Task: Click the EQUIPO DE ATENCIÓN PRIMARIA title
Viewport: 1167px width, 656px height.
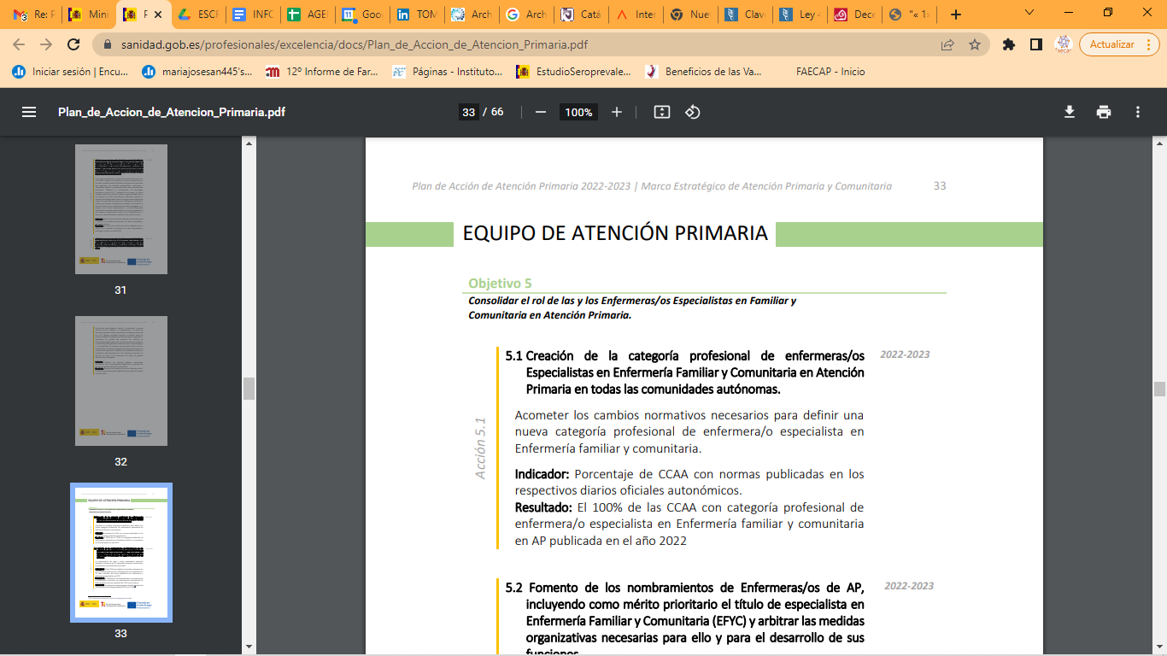Action: pyautogui.click(x=615, y=233)
